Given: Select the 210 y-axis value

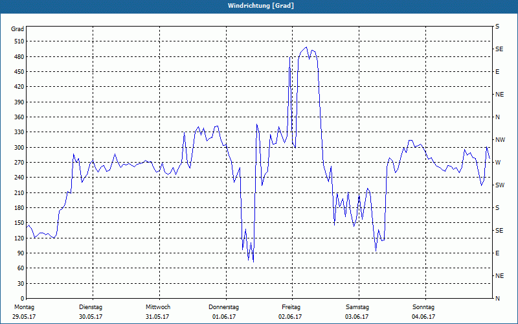Looking at the screenshot, I should click(19, 192).
